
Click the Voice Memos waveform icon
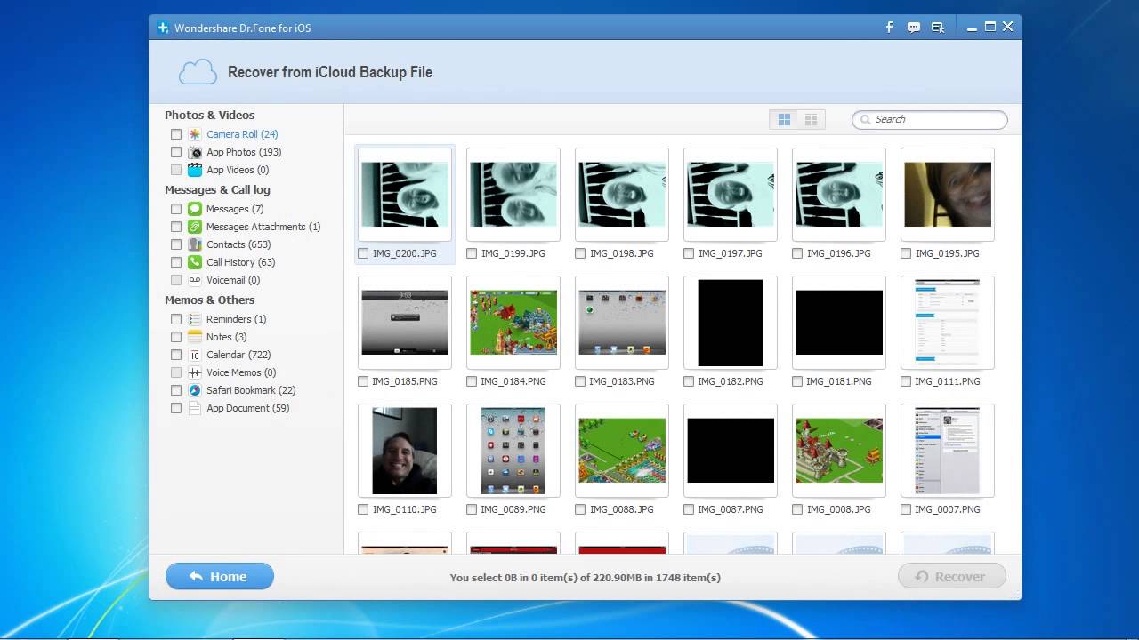(195, 372)
